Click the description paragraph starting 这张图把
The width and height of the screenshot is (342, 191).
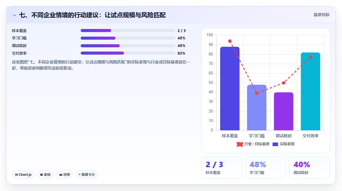coord(101,65)
